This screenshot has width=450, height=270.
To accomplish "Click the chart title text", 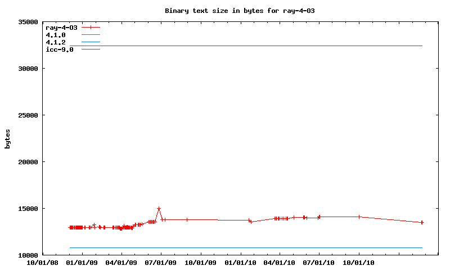I will [x=243, y=11].
